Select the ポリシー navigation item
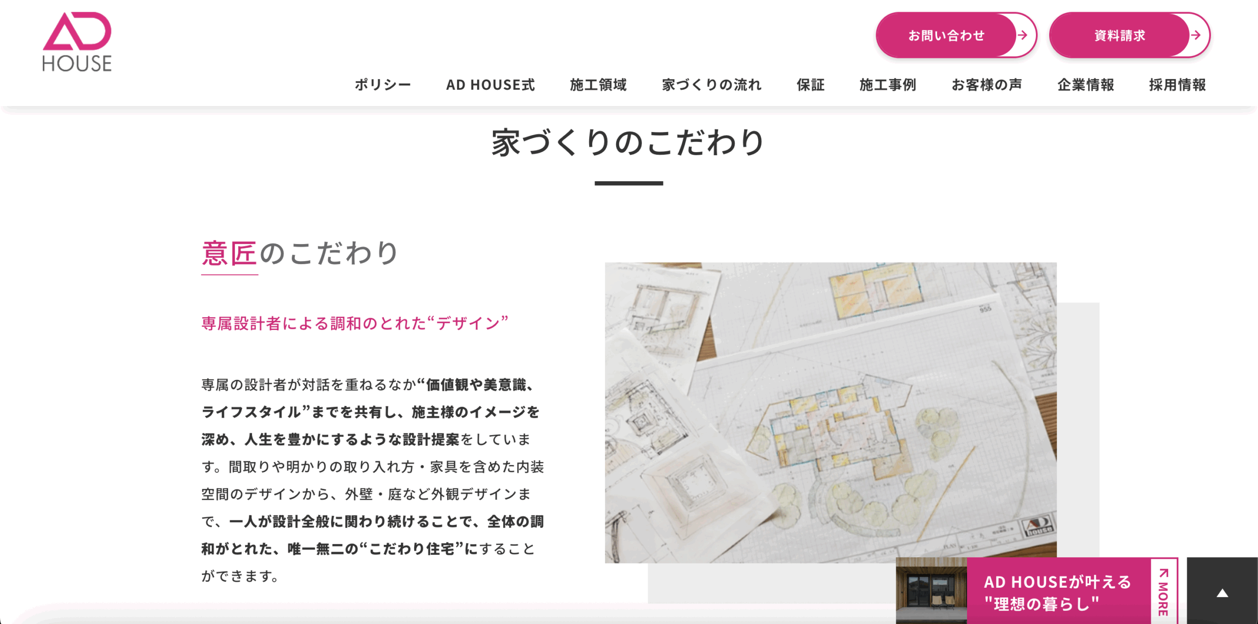Image resolution: width=1258 pixels, height=624 pixels. [x=383, y=84]
